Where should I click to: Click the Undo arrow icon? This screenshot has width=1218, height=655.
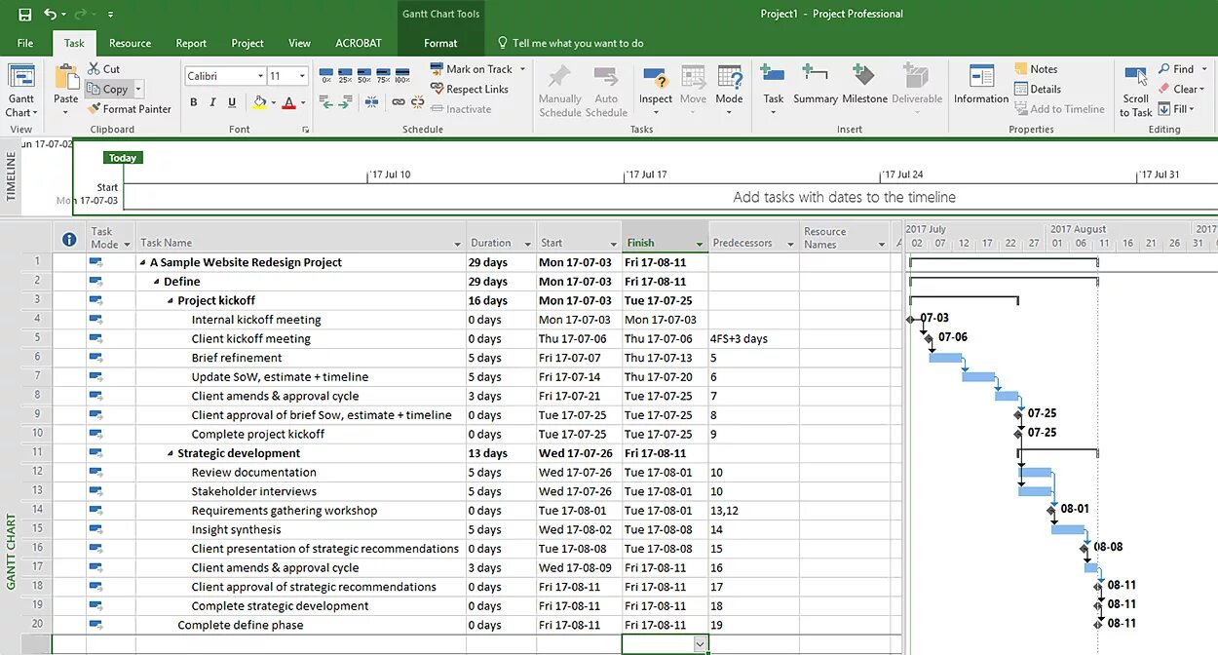point(50,15)
